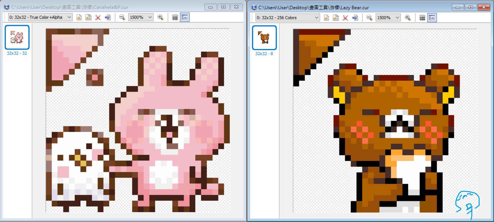Zoom out in the Canahela&P window
The width and height of the screenshot is (494, 222).
pyautogui.click(x=122, y=17)
